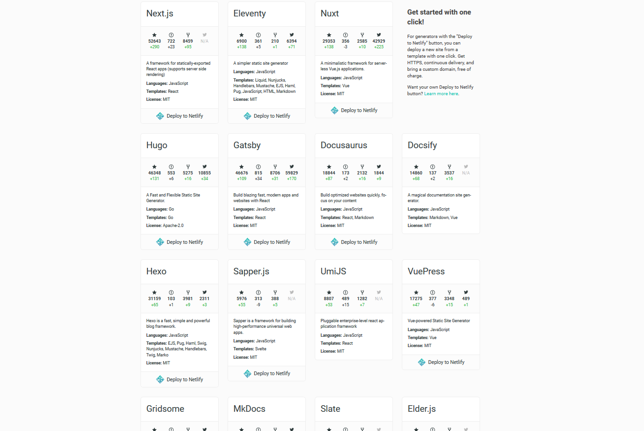Image resolution: width=644 pixels, height=431 pixels.
Task: Click the issues icon on UmiJS card
Action: (346, 293)
